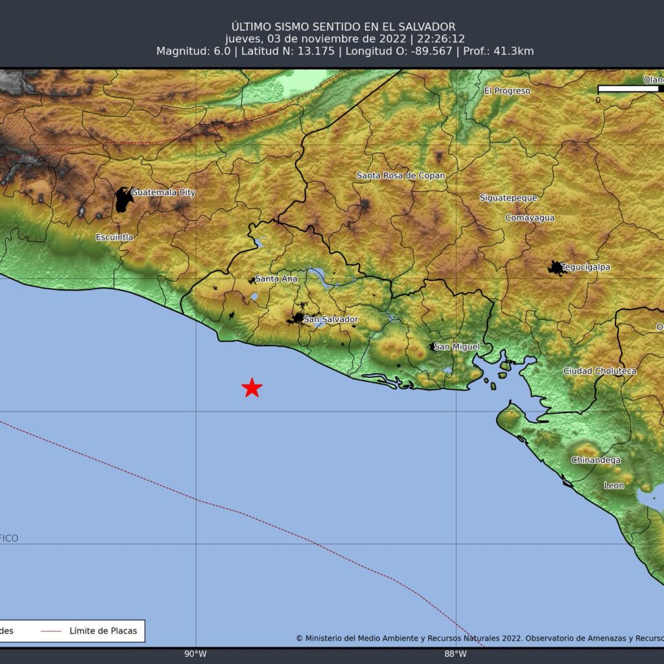Screen dimensions: 664x664
Task: Click the Santa Rosa de Copan label
Action: pos(401,176)
